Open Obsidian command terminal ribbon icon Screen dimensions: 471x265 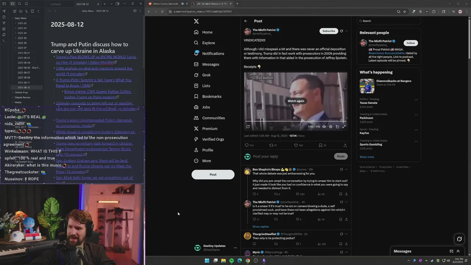(x=4, y=40)
